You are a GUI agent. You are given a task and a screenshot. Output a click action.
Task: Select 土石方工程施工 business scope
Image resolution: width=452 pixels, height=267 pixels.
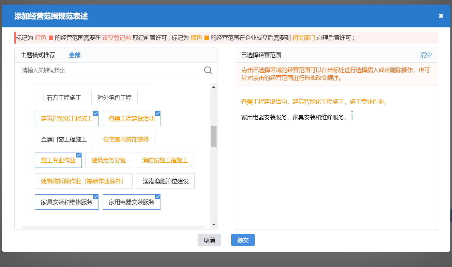(61, 97)
